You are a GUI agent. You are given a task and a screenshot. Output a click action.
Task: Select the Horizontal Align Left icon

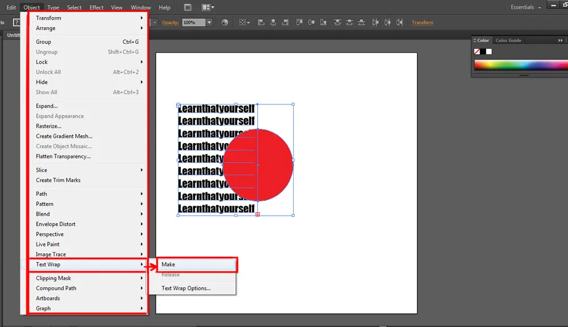(x=261, y=22)
